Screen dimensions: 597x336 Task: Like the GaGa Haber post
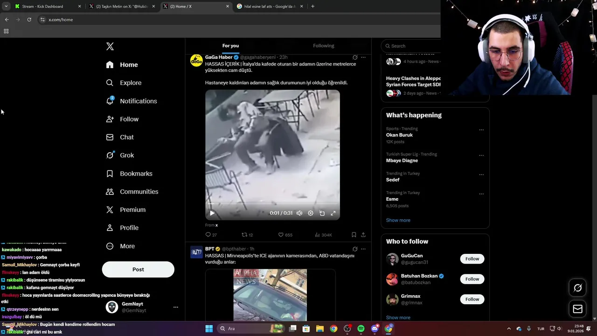click(285, 235)
